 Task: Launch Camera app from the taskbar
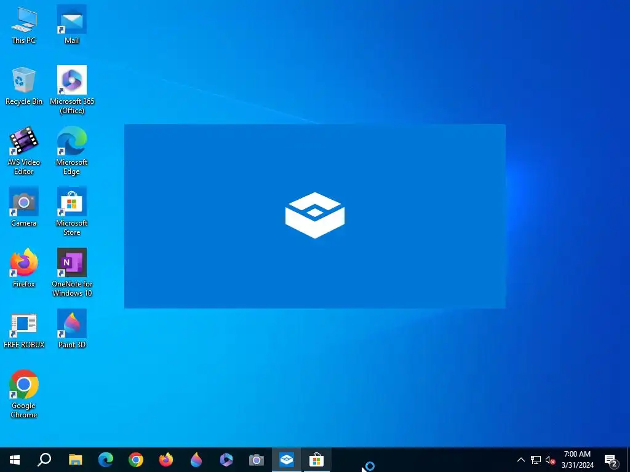pos(257,460)
